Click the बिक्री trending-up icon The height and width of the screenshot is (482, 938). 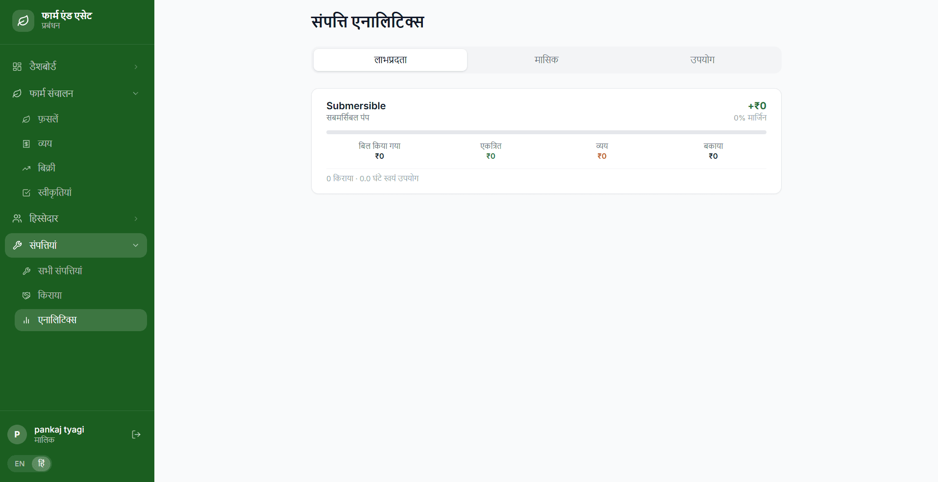coord(26,168)
